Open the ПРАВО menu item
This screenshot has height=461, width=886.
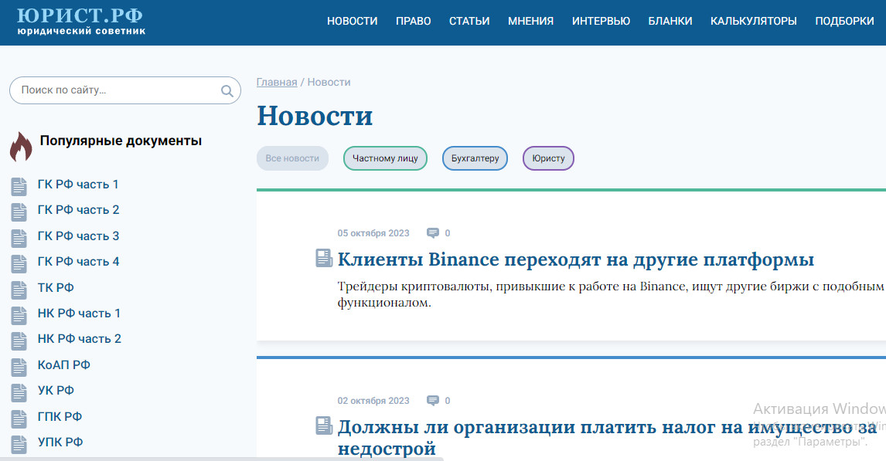(x=413, y=21)
